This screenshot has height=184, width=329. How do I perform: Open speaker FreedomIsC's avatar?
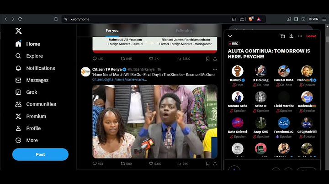point(284,123)
